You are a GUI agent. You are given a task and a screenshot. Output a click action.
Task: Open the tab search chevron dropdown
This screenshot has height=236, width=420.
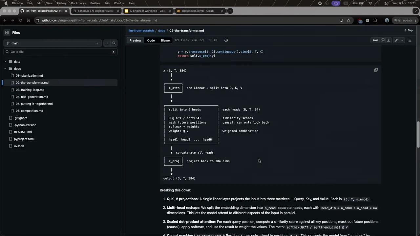tap(415, 11)
